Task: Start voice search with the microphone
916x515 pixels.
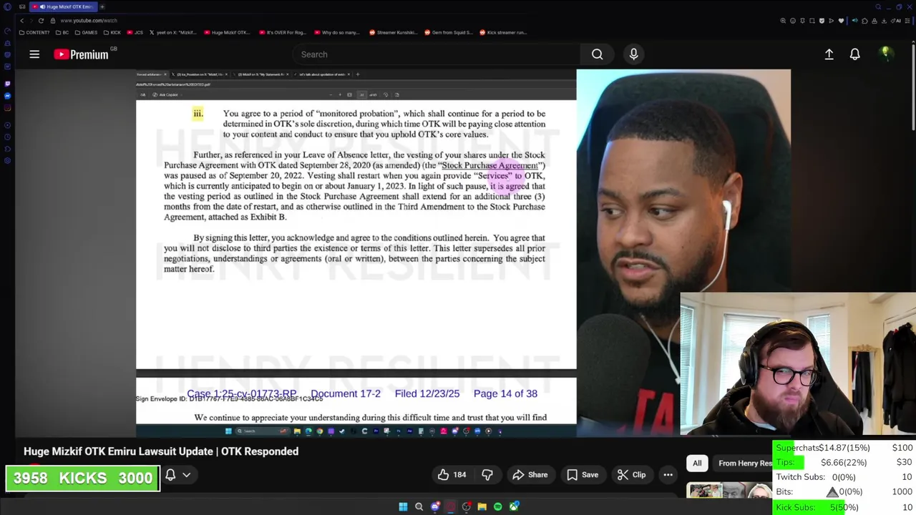Action: 633,54
